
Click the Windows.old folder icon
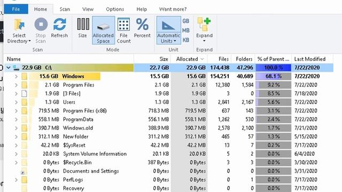24,128
